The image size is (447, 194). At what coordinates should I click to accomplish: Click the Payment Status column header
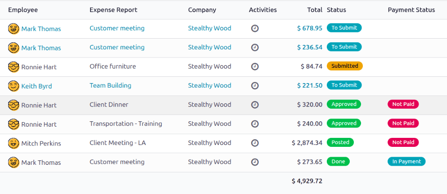411,10
